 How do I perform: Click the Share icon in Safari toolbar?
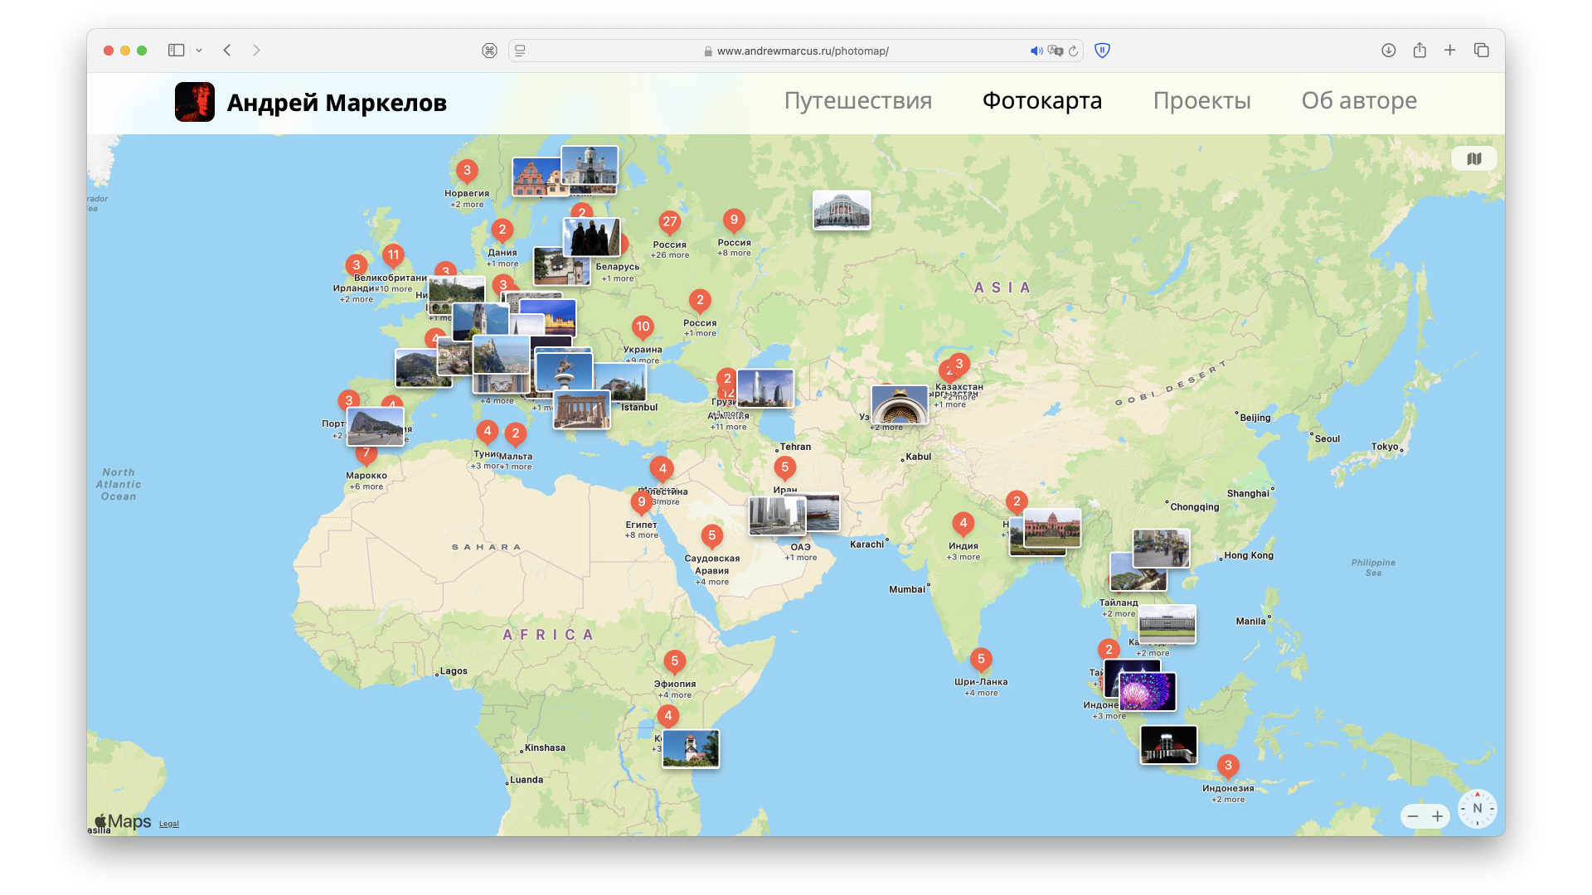point(1420,51)
